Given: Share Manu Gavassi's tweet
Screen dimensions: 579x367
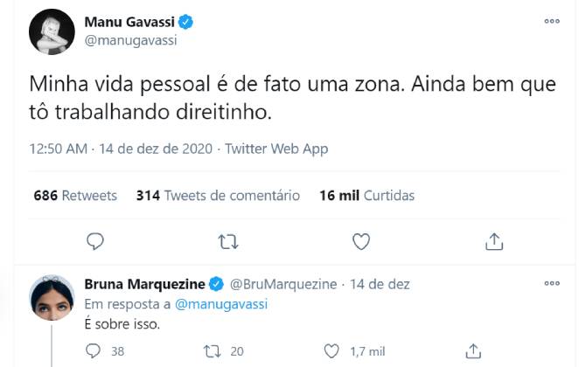Looking at the screenshot, I should [x=493, y=240].
